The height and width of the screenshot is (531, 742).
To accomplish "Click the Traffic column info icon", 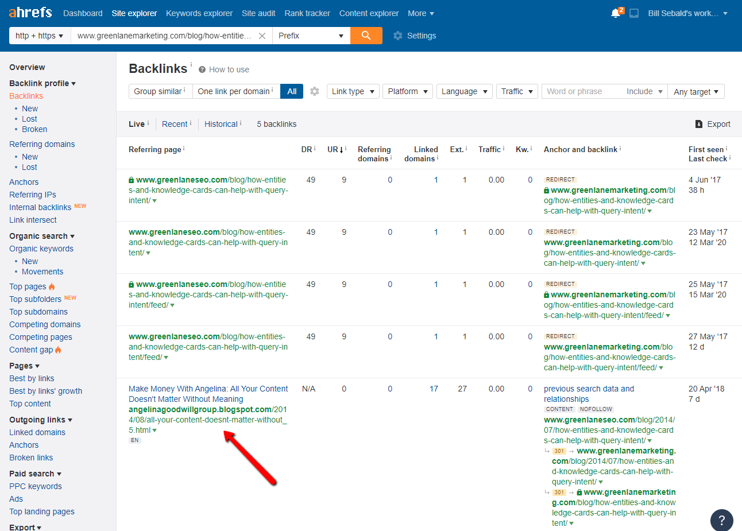I will 504,149.
